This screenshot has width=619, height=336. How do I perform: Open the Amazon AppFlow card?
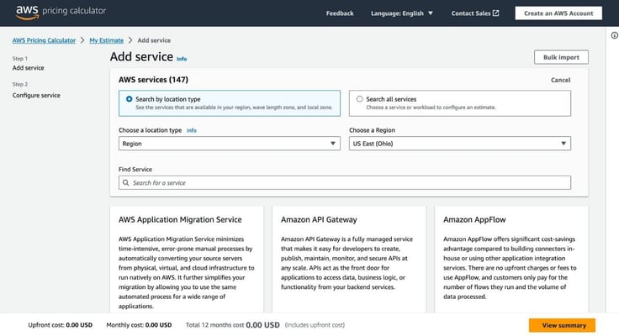point(511,260)
